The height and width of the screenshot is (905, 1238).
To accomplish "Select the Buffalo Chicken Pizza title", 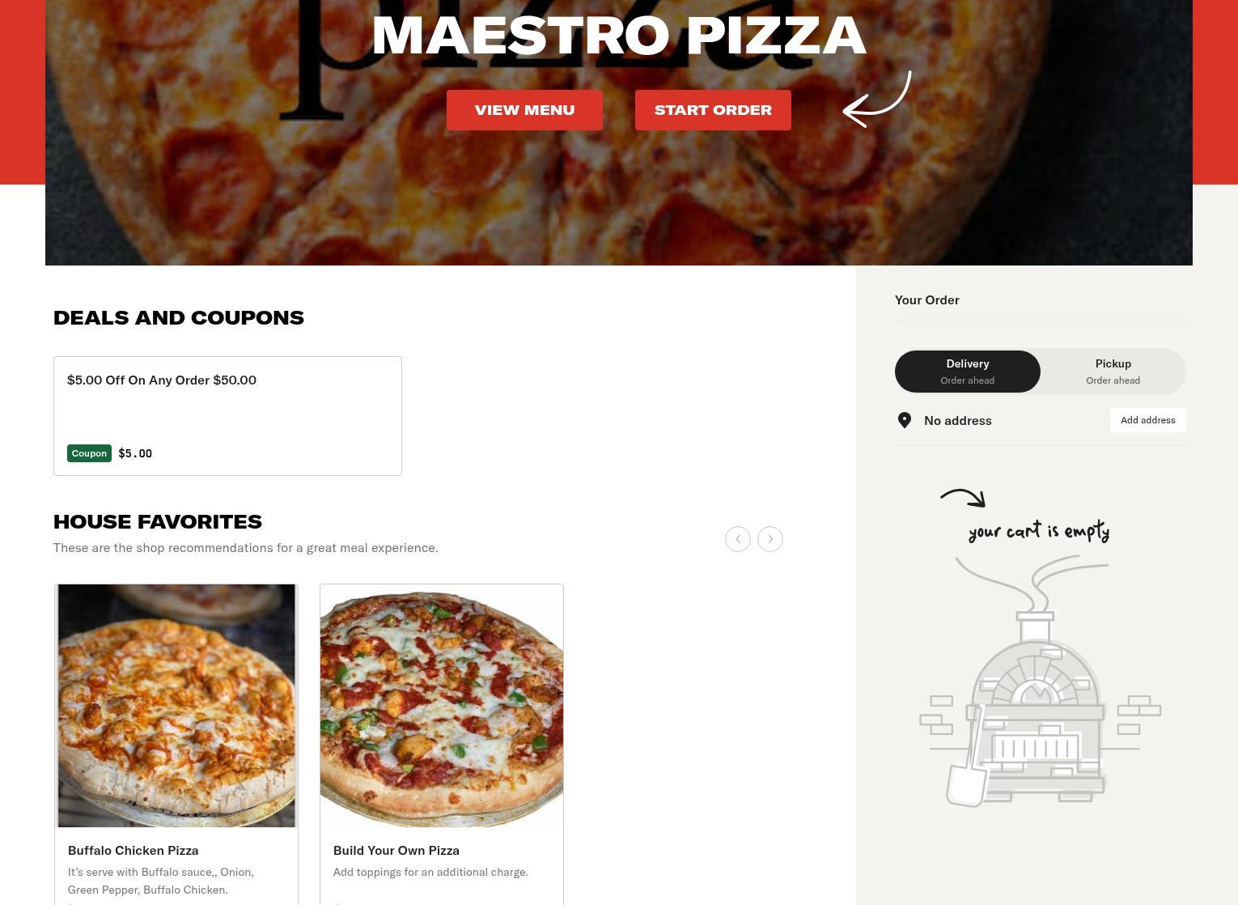I will (x=134, y=851).
